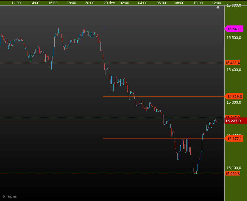
Task: Click the 5 minutes timeframe label
Action: (10, 196)
